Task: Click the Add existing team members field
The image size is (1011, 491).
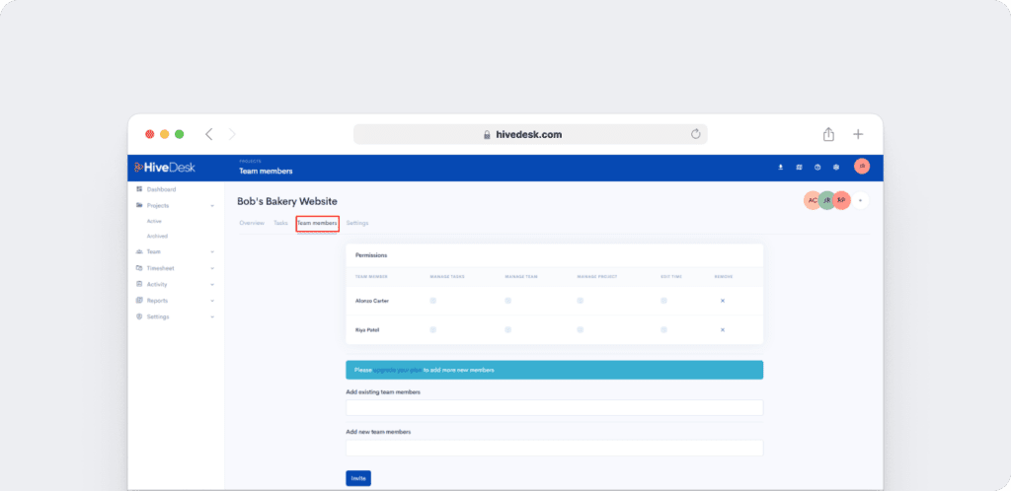Action: click(554, 407)
